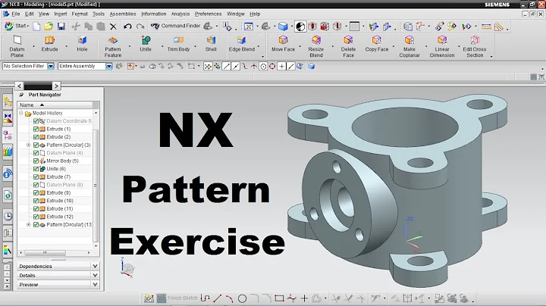This screenshot has height=306, width=546.
Task: Click the Save floppy disk icon
Action: [x=61, y=27]
